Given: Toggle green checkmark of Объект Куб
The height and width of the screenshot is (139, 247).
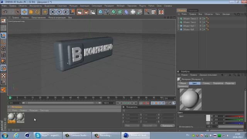Looking at the screenshot, I should [204, 29].
